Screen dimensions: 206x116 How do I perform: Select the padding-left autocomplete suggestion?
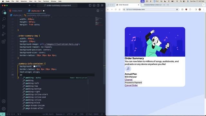(32, 83)
